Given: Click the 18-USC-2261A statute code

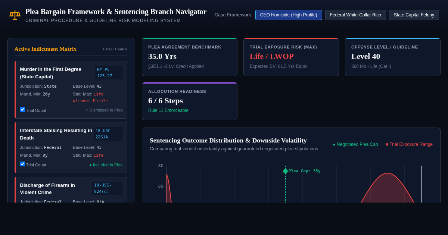Looking at the screenshot, I should [108, 134].
